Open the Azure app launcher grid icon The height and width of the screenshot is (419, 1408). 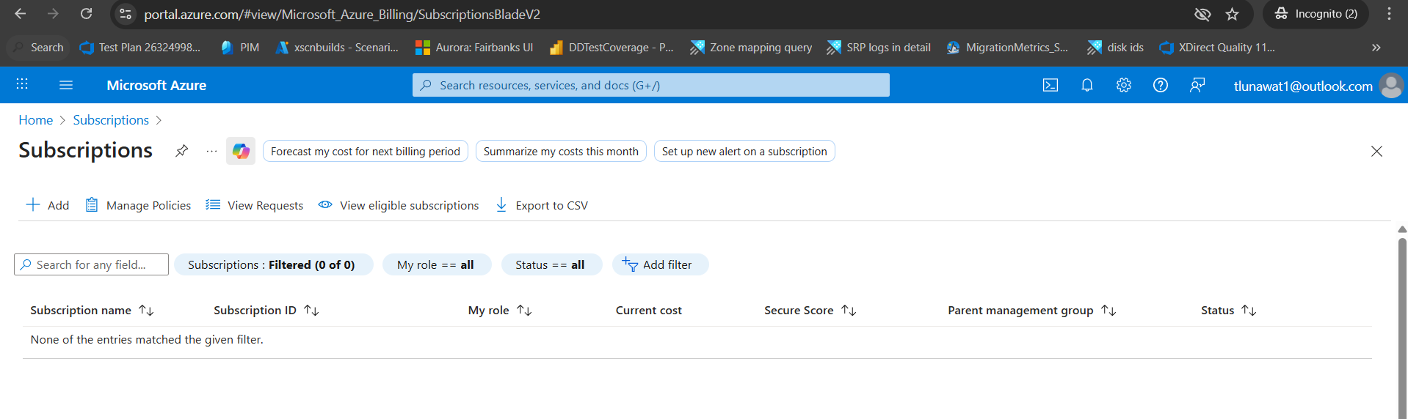pos(22,85)
